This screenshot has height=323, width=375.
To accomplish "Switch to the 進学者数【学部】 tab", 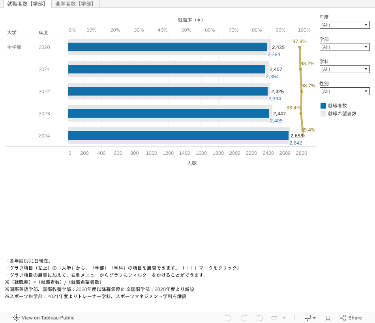I will tap(75, 4).
